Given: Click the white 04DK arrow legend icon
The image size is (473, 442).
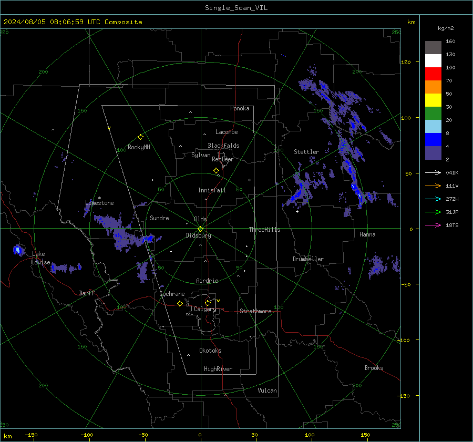Looking at the screenshot, I should click(x=433, y=173).
